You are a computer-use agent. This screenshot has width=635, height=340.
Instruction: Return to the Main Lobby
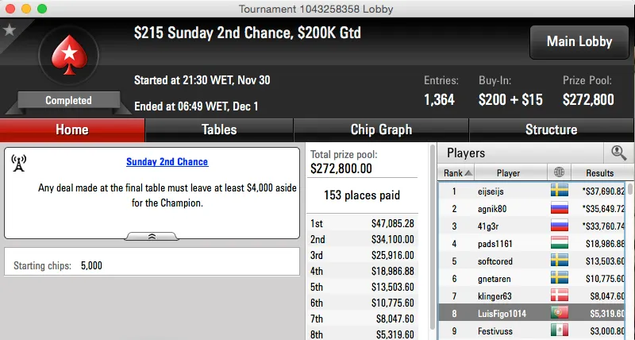[578, 42]
